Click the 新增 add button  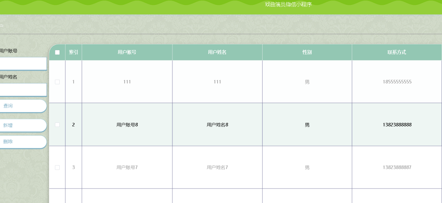click(23, 126)
